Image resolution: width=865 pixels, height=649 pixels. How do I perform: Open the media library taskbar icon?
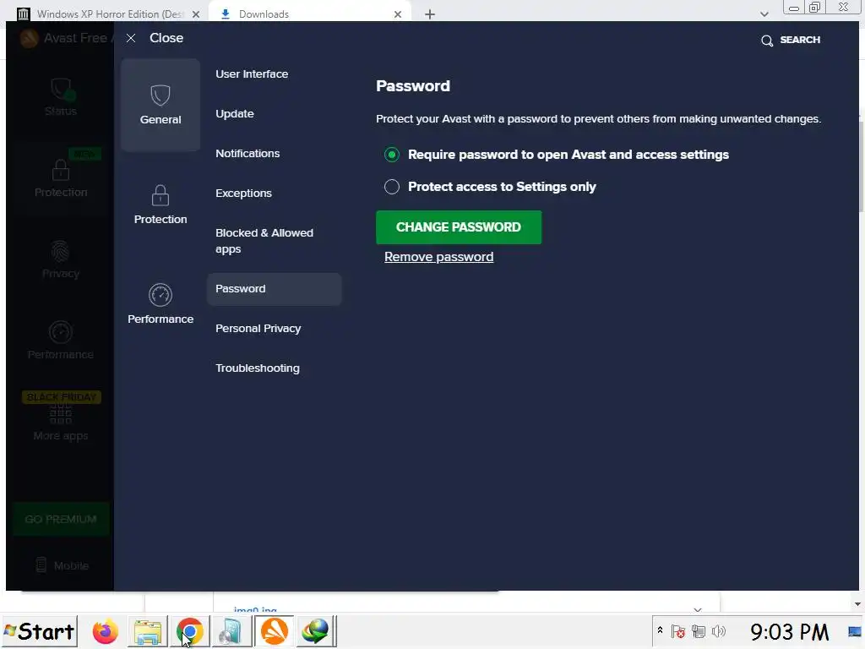(231, 632)
